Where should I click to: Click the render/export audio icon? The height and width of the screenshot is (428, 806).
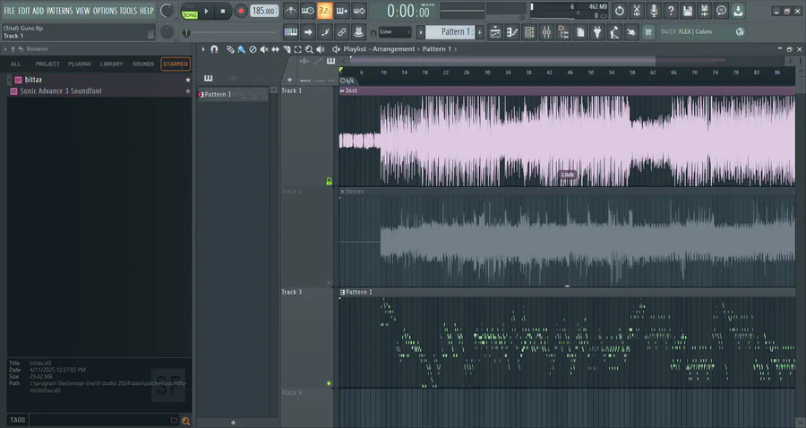coord(704,10)
